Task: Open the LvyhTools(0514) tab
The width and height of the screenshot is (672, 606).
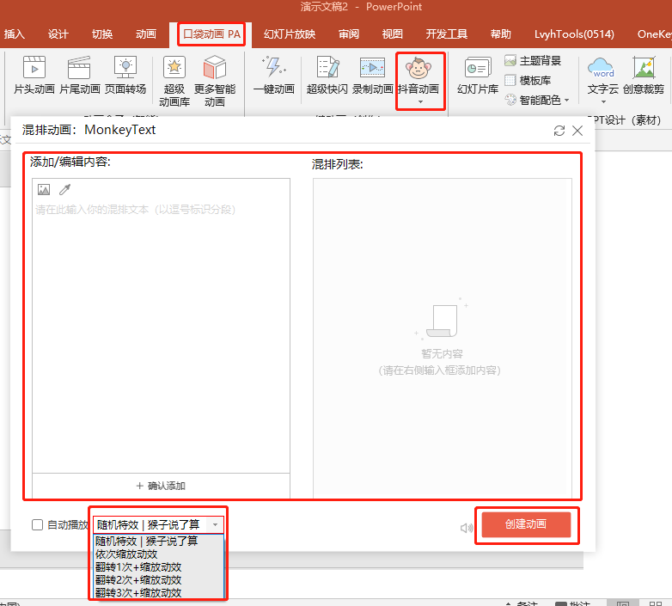Action: click(x=574, y=34)
